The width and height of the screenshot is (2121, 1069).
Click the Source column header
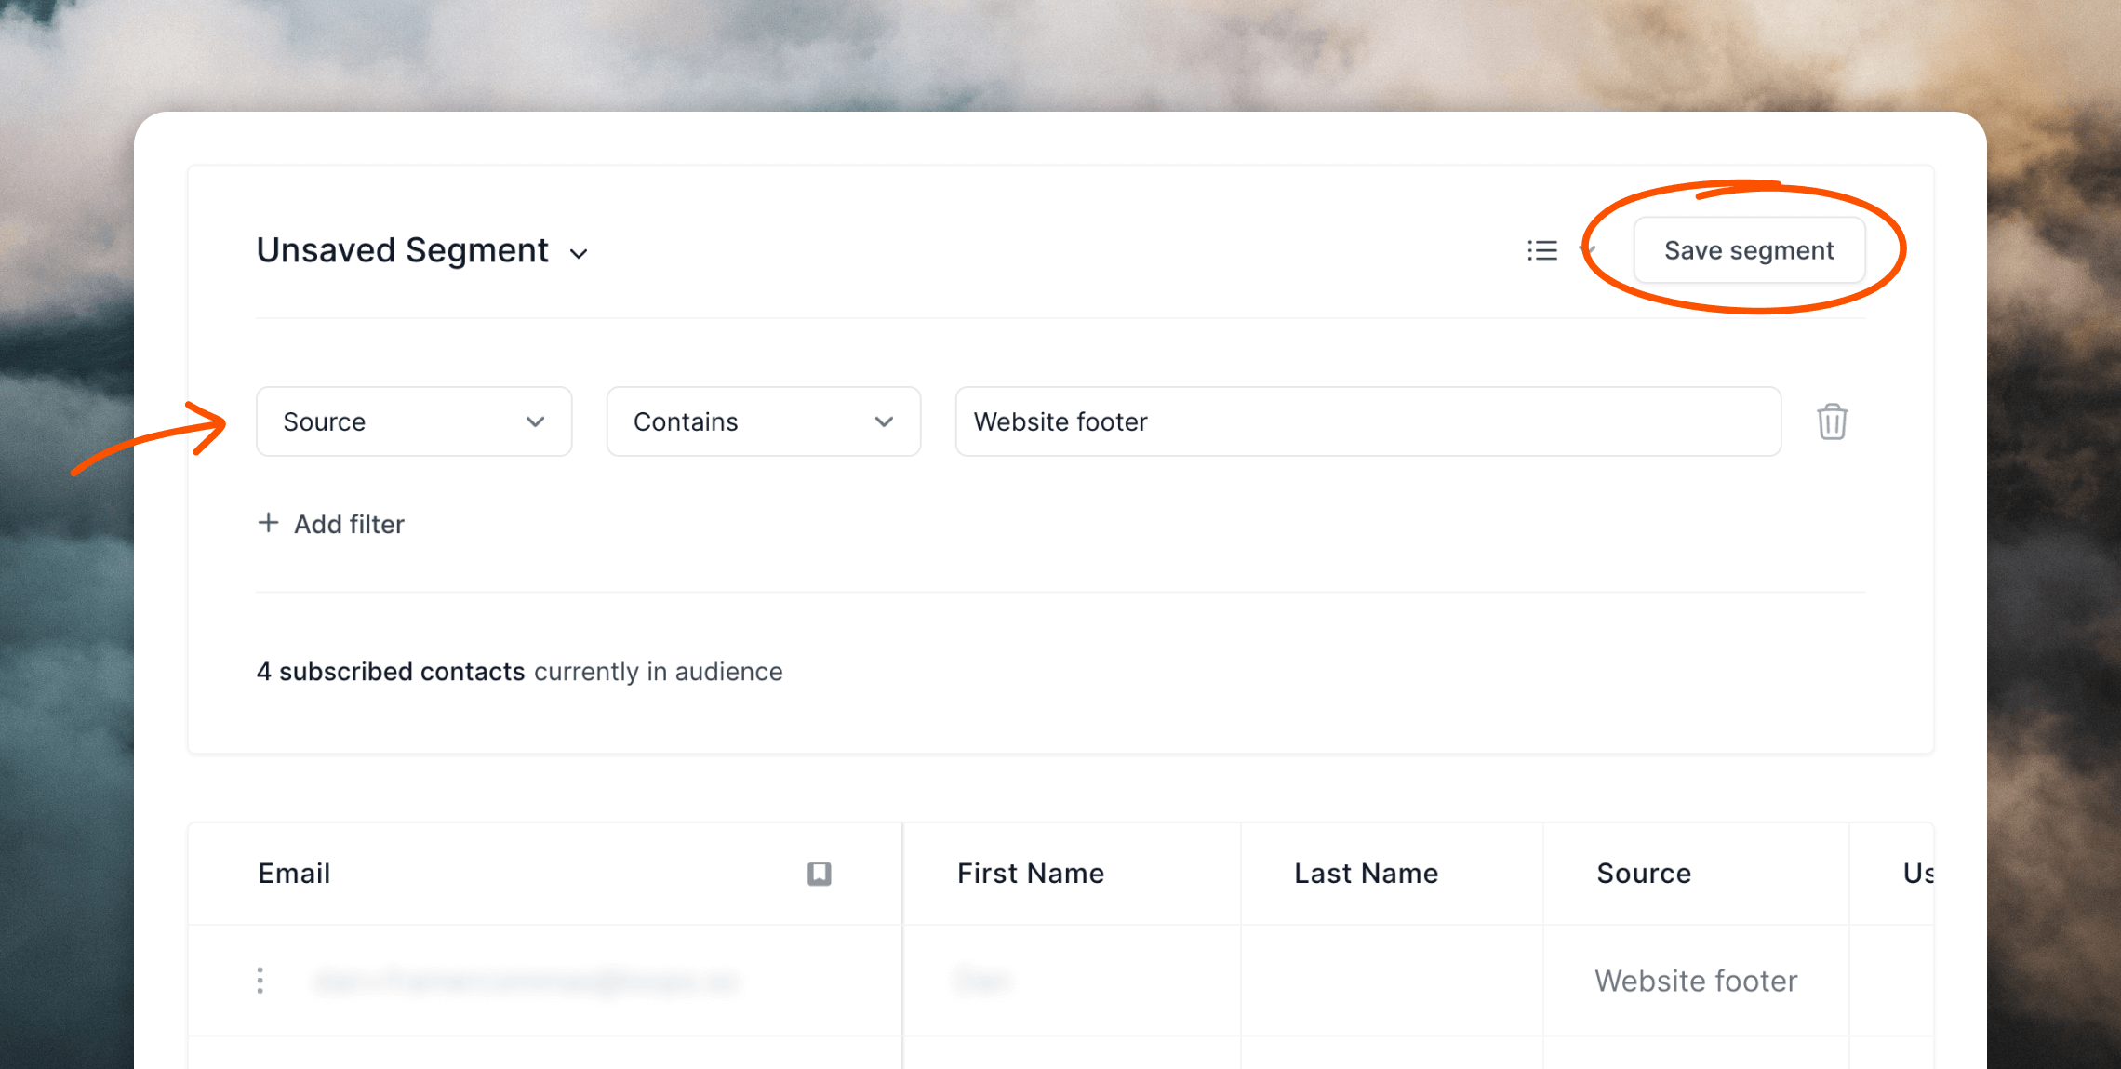[1644, 873]
